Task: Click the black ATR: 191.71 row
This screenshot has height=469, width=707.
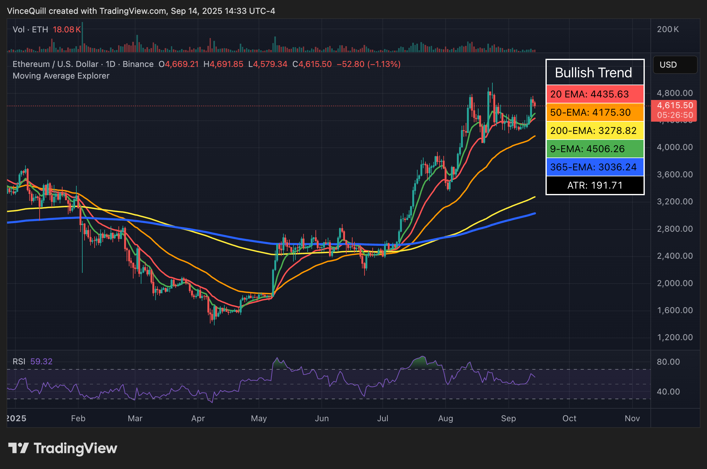Action: click(x=595, y=185)
